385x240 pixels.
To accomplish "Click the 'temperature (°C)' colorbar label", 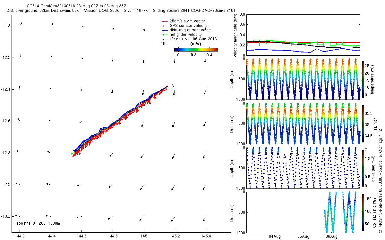I will (x=372, y=79).
